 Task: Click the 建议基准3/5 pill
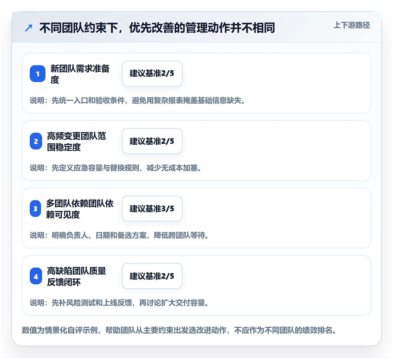tap(152, 209)
